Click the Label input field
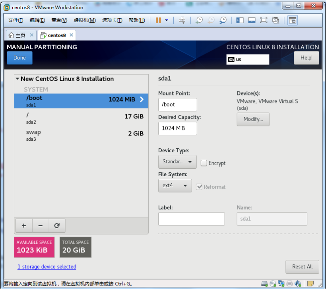 pos(191,219)
